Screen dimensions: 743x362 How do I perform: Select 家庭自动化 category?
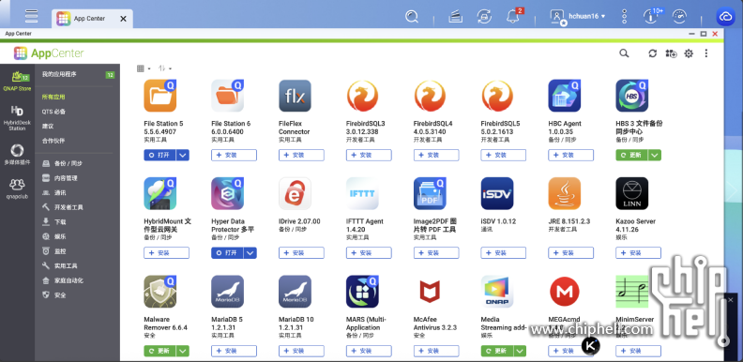77,280
